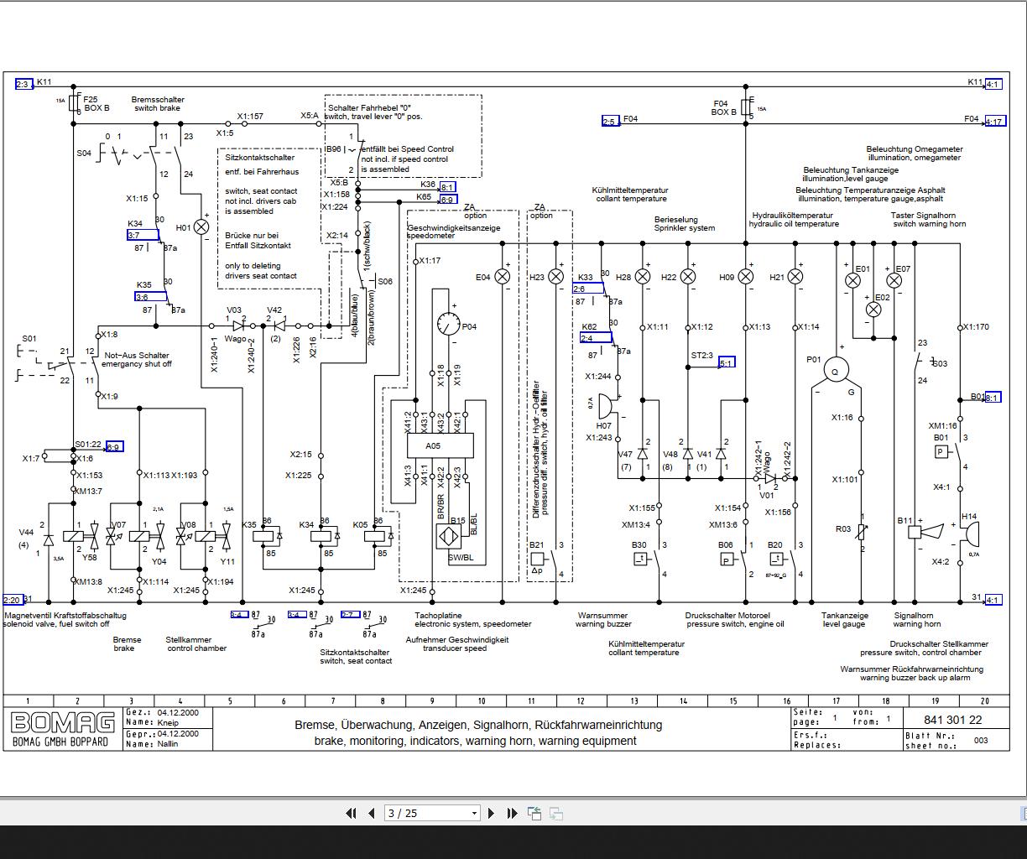
Task: Click the BOMAG logo in title block
Action: (x=63, y=722)
